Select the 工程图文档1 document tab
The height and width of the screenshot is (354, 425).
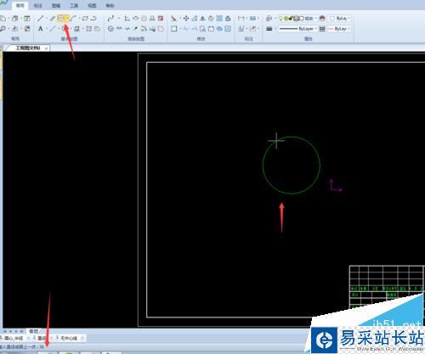(27, 48)
